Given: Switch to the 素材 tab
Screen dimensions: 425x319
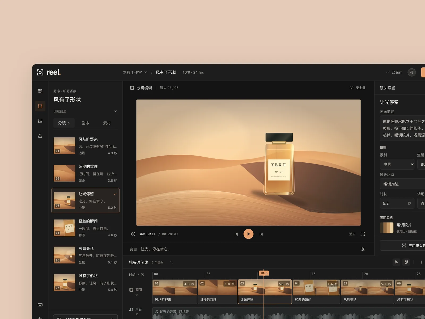Looking at the screenshot, I should 107,123.
